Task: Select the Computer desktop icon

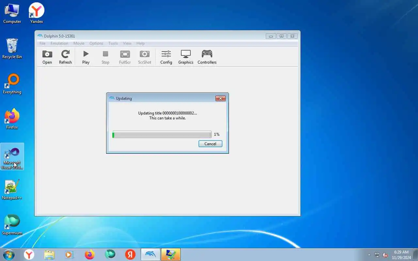Action: pos(12,14)
